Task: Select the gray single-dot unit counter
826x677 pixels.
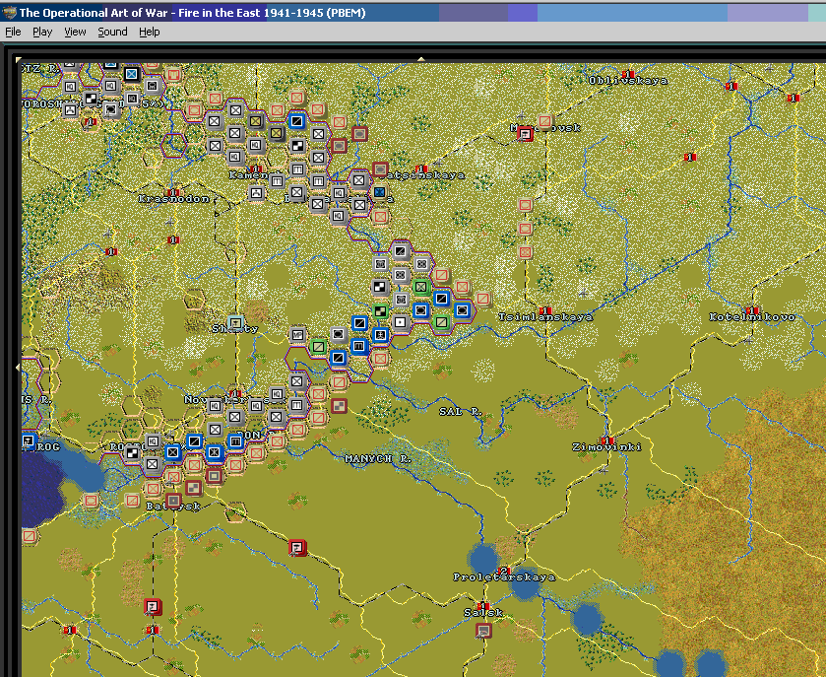Action: point(401,322)
